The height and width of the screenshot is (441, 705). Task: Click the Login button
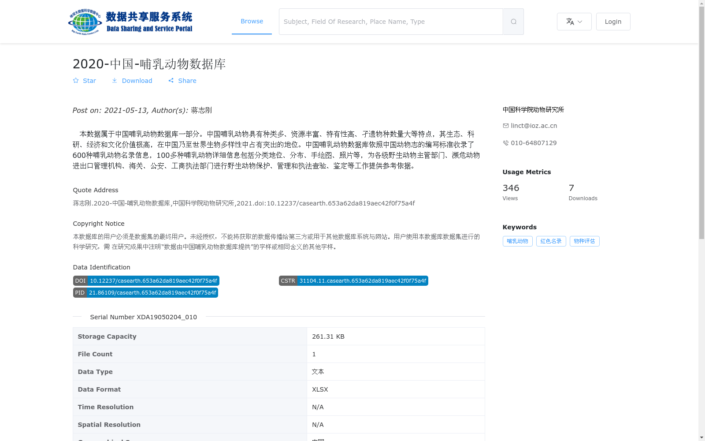pyautogui.click(x=613, y=22)
